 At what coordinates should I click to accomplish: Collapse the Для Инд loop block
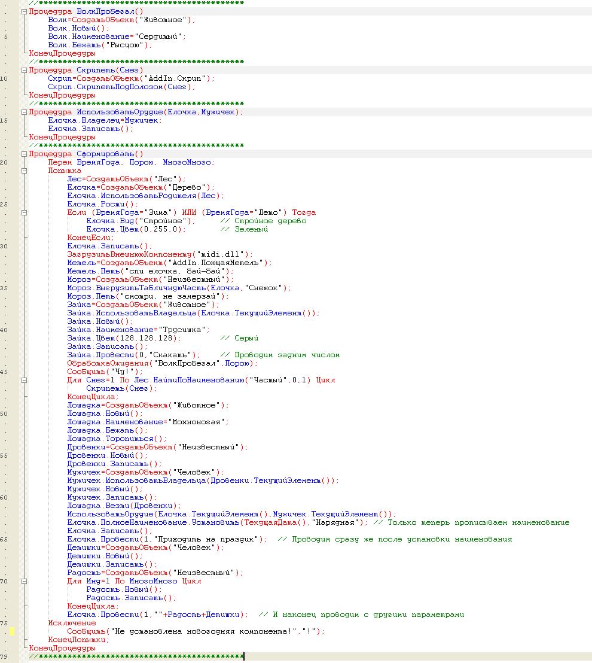coord(24,581)
